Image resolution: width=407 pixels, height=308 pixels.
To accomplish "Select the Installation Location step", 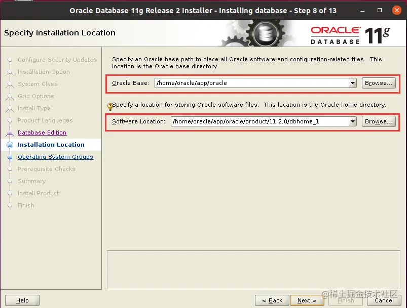I will click(x=51, y=145).
